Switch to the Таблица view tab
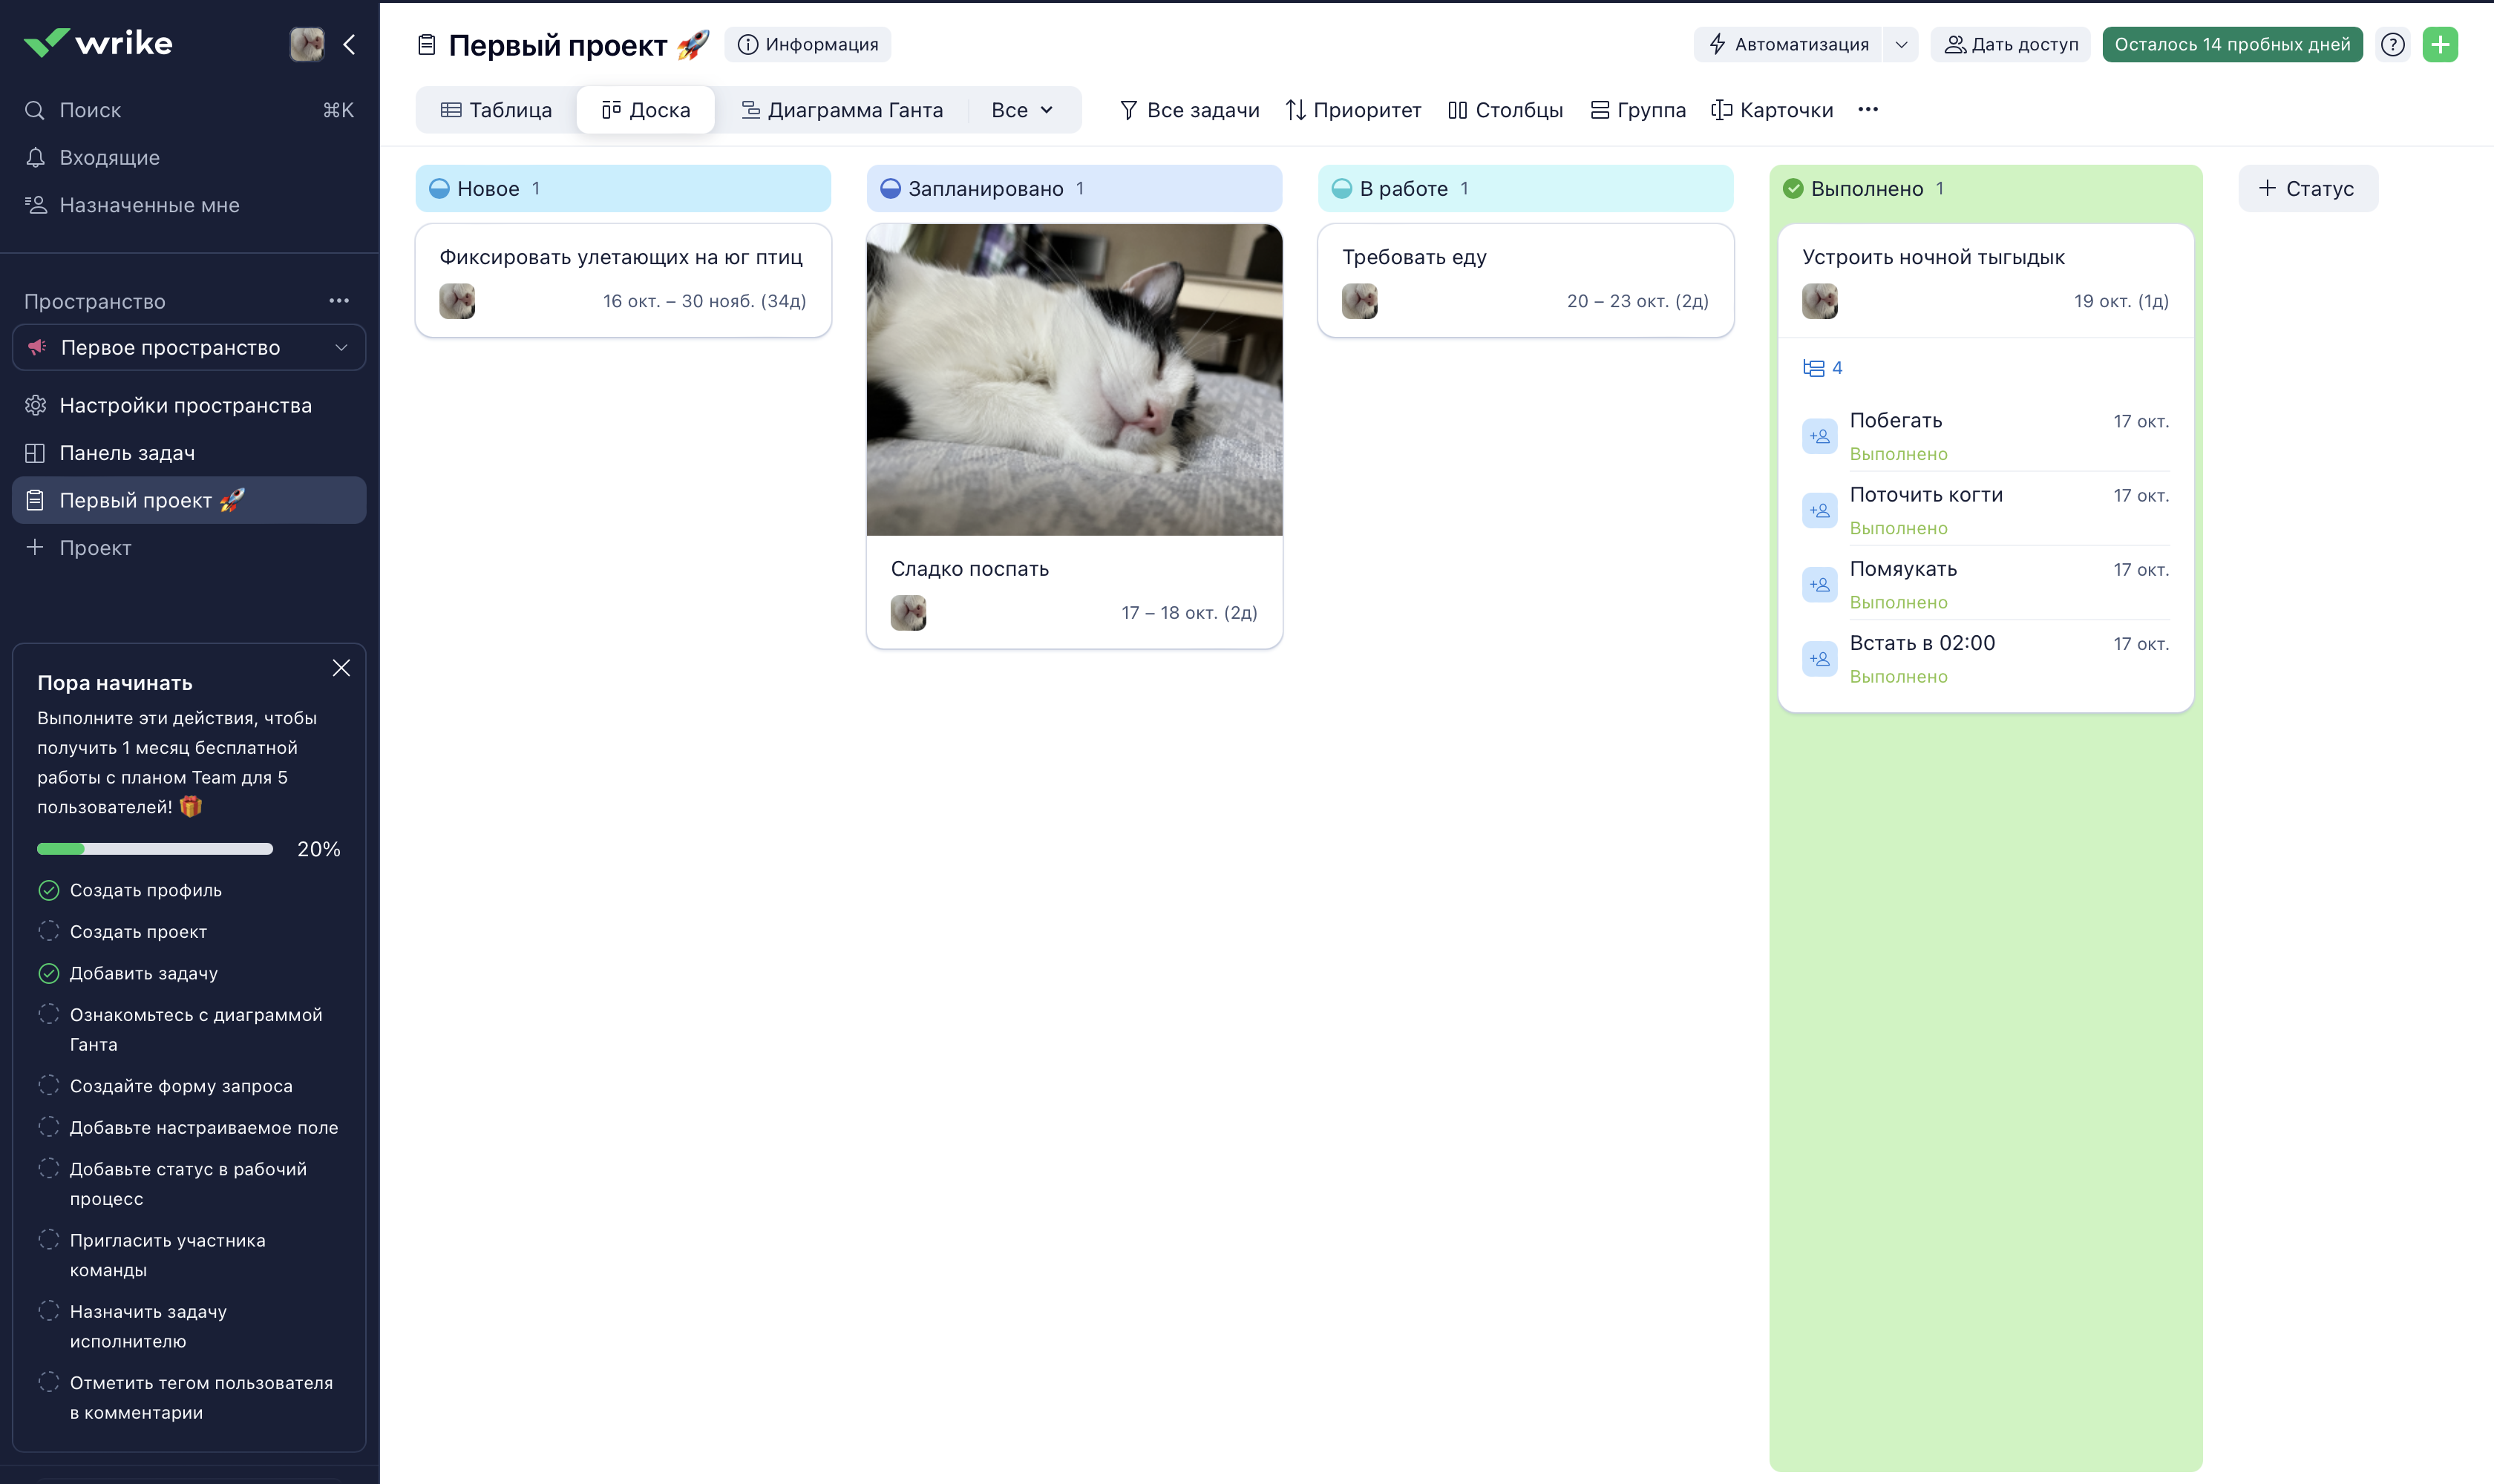Viewport: 2494px width, 1484px height. click(x=496, y=110)
